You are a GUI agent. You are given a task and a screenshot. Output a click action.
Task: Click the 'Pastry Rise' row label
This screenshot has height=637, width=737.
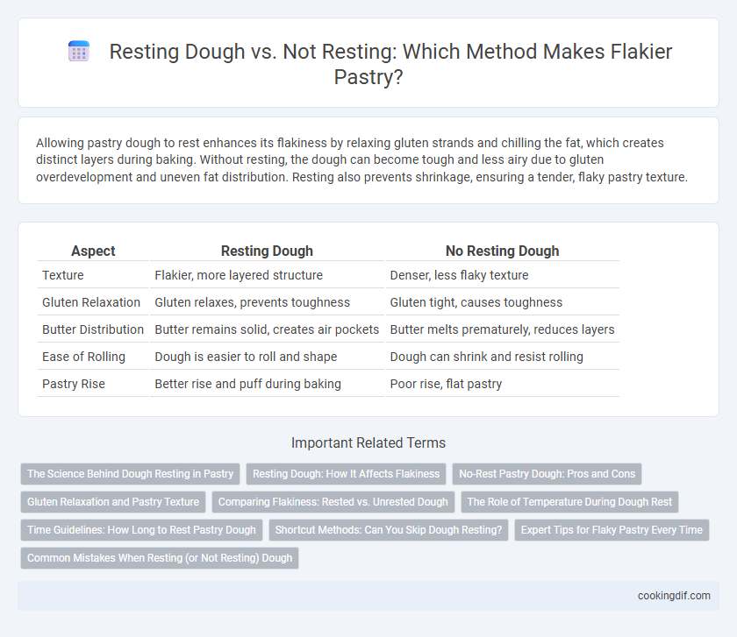tap(74, 384)
